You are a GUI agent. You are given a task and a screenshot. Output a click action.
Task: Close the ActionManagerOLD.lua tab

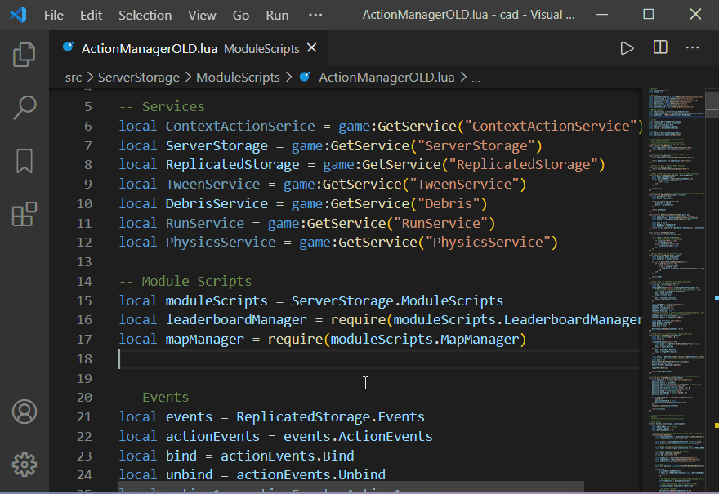pyautogui.click(x=312, y=47)
